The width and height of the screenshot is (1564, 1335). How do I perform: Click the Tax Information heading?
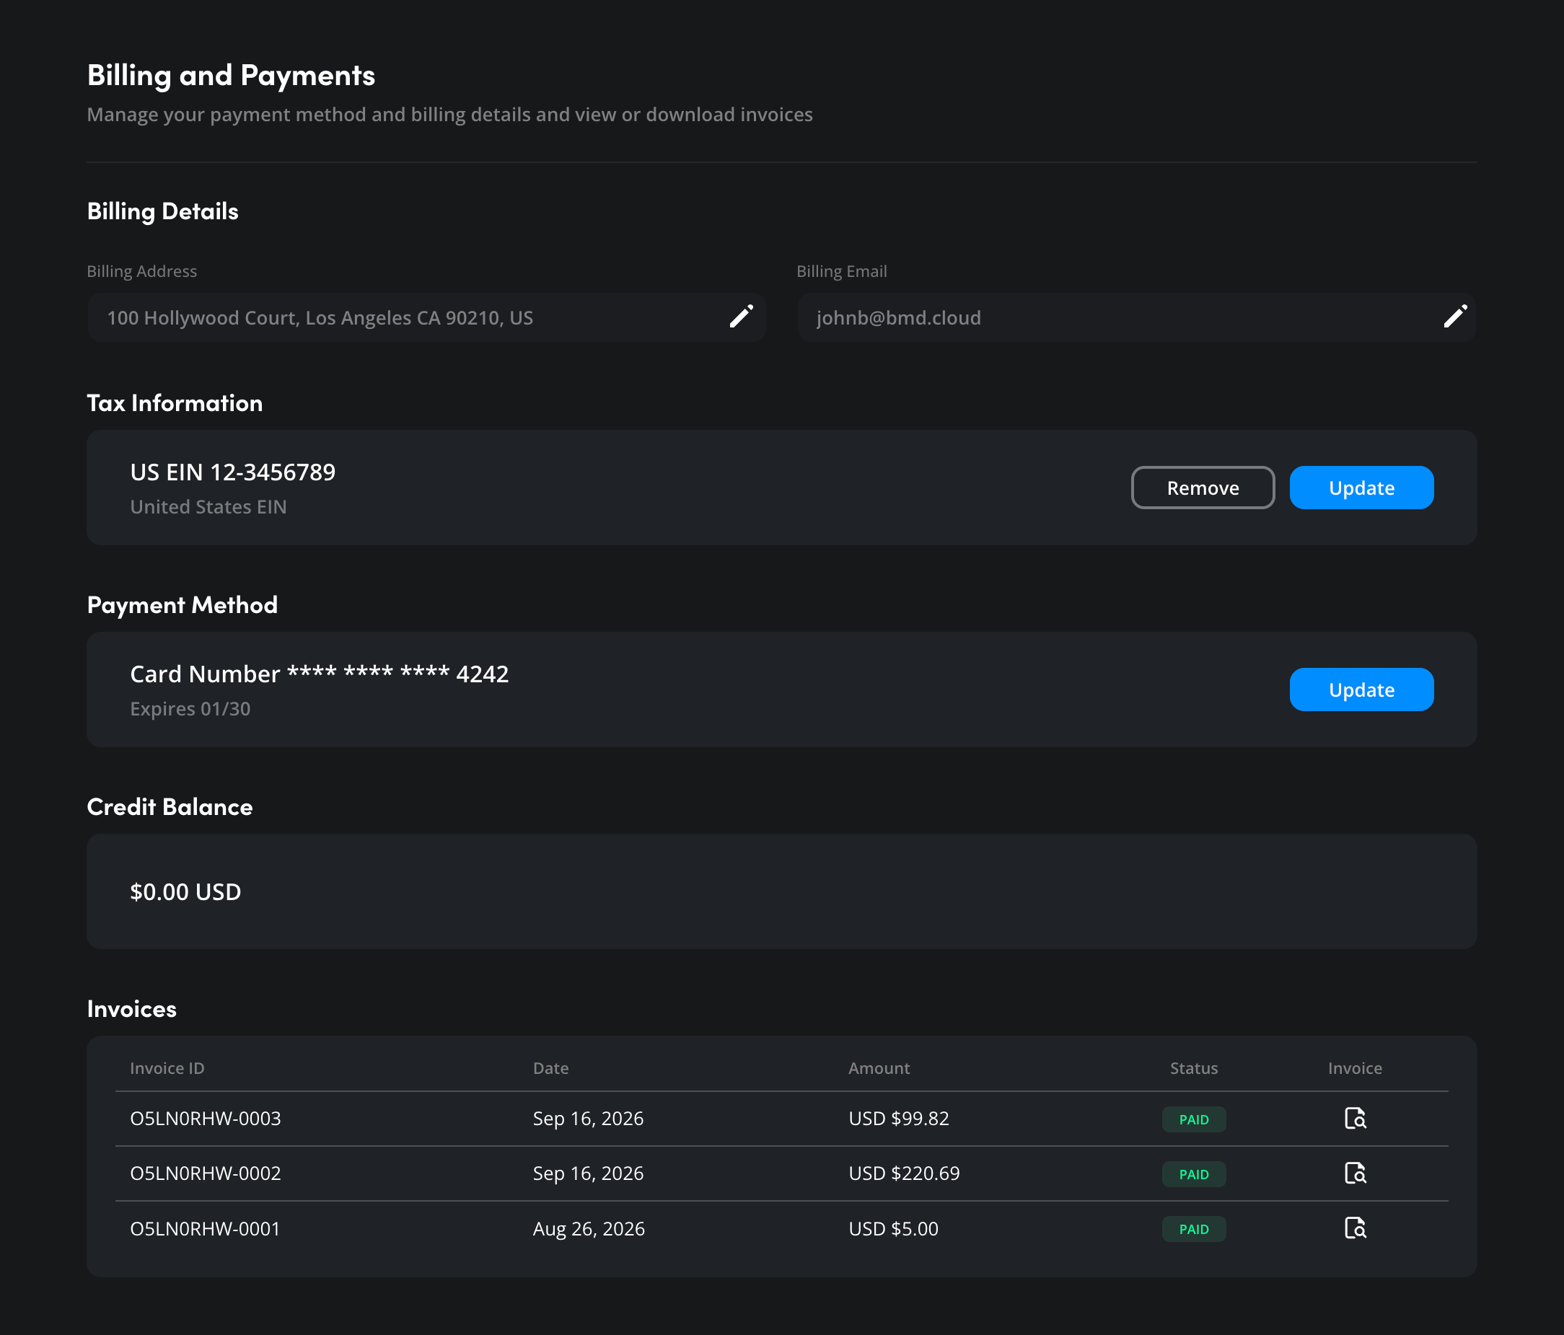[175, 403]
